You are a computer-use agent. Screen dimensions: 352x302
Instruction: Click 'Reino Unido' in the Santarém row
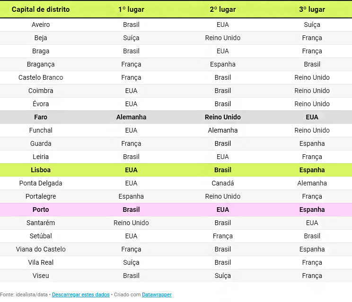click(x=131, y=223)
